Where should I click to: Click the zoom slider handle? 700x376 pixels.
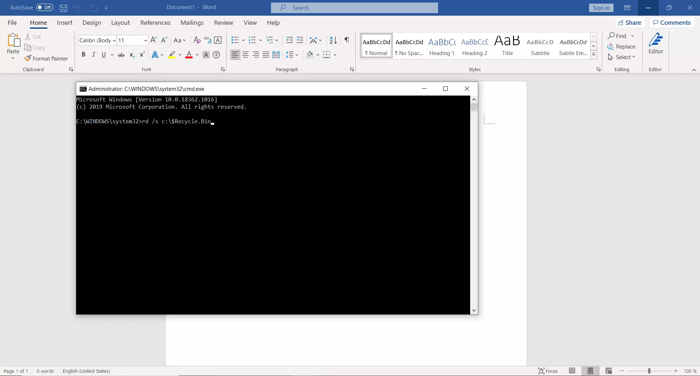click(649, 371)
